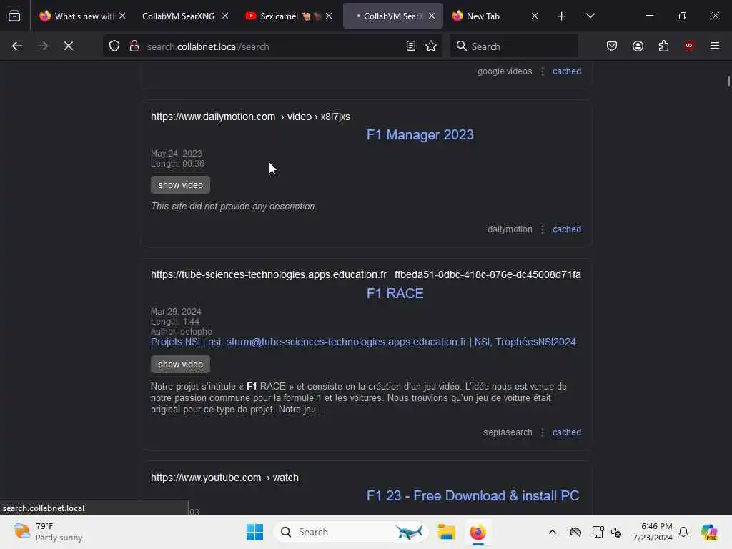Open Firefox application hamburger menu
Viewport: 732px width, 549px height.
pos(715,46)
